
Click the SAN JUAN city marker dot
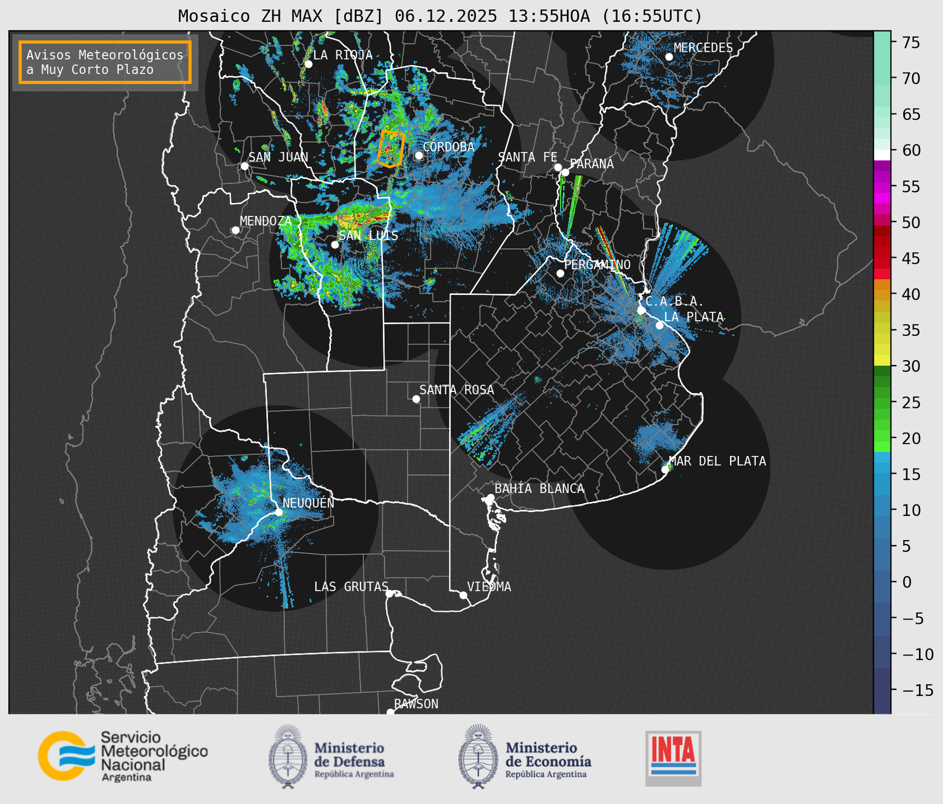tap(244, 166)
